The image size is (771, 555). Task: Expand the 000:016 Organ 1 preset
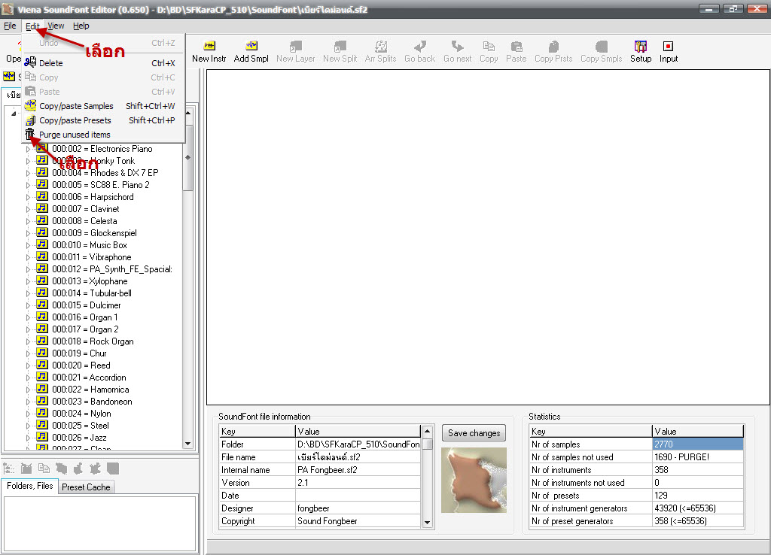(x=29, y=317)
